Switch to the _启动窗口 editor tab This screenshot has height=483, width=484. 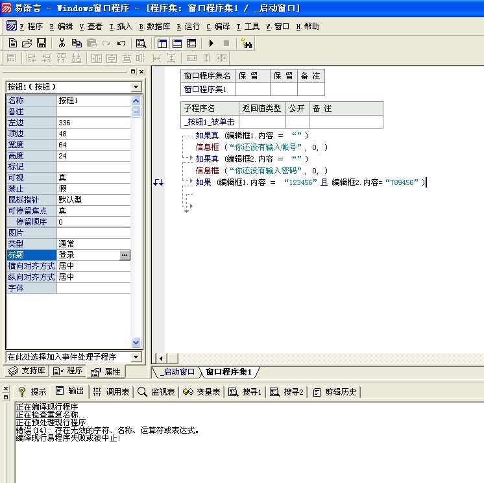click(x=177, y=372)
